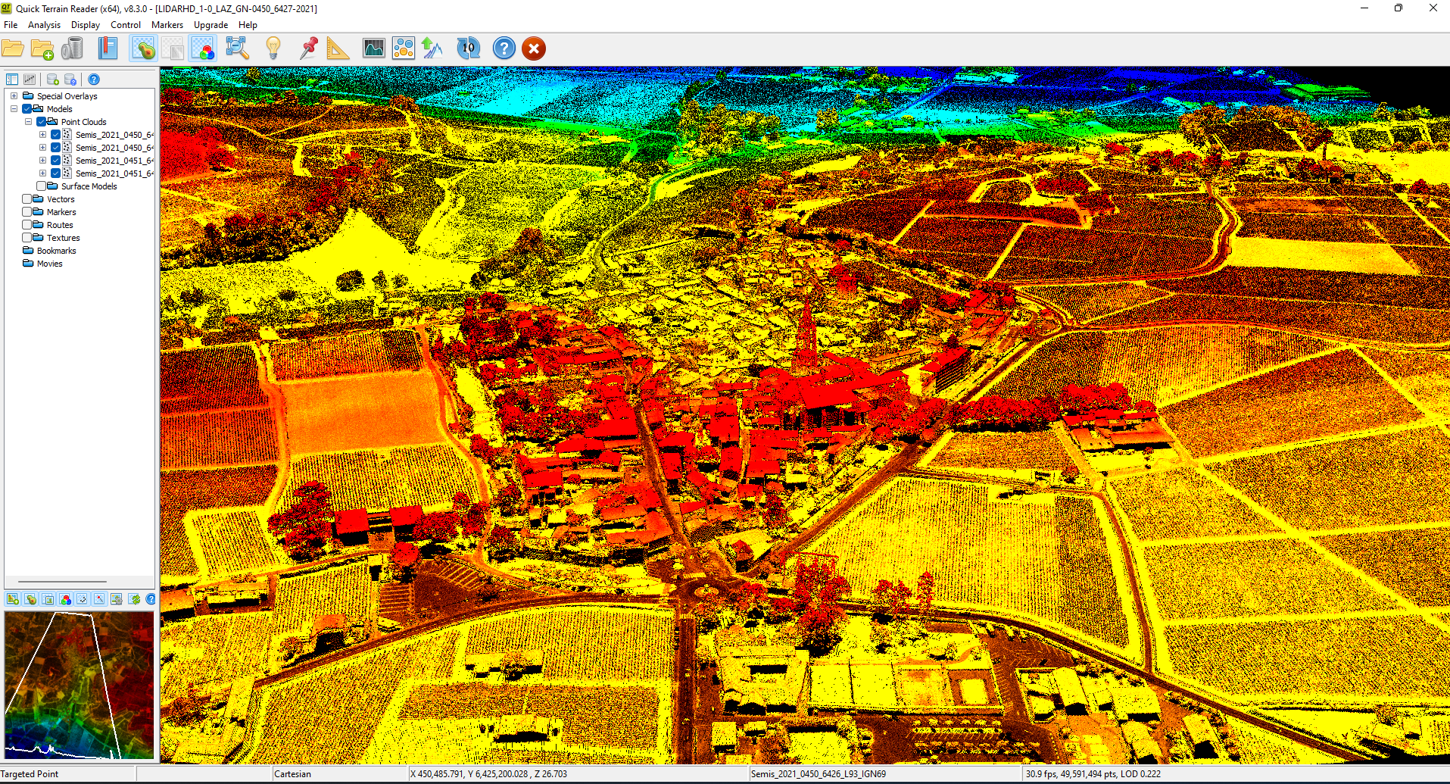Viewport: 1450px width, 784px height.
Task: Check the Vectors layer checkbox
Action: (27, 198)
